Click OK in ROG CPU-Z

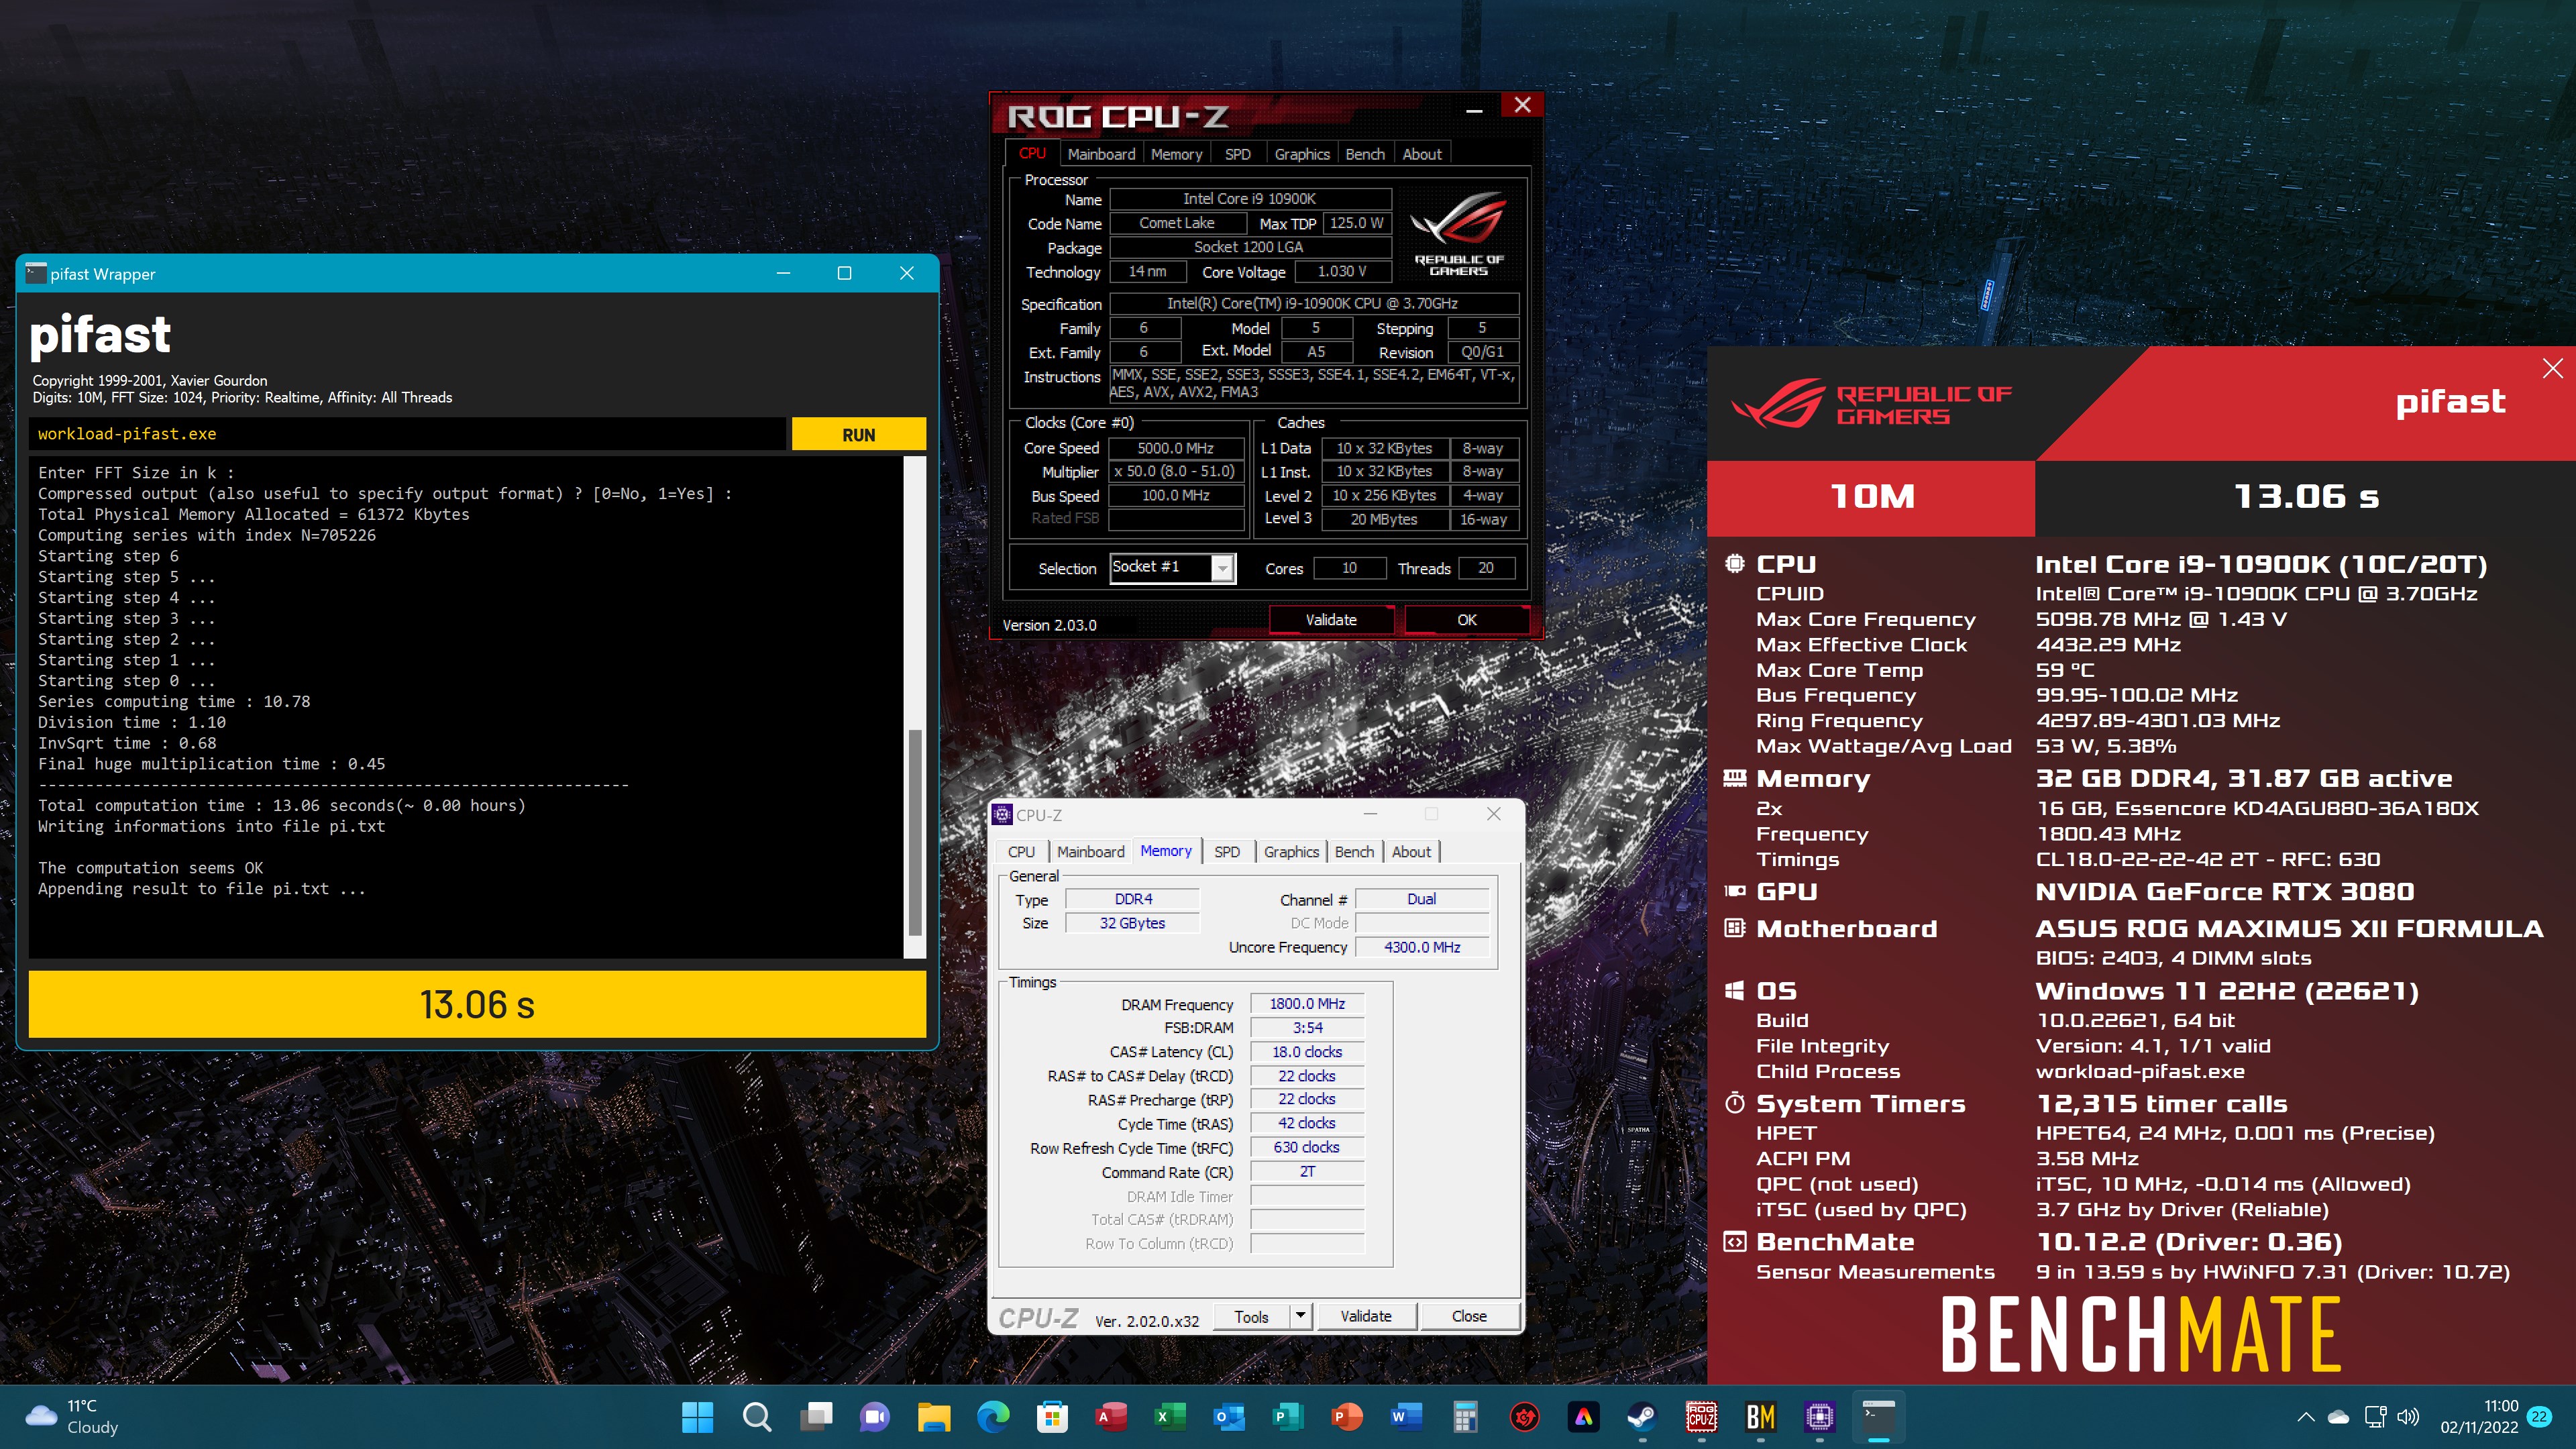[1466, 620]
